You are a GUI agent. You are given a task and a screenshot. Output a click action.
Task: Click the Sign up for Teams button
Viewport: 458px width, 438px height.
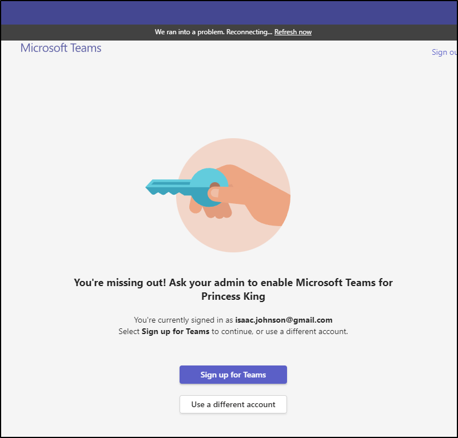click(233, 375)
